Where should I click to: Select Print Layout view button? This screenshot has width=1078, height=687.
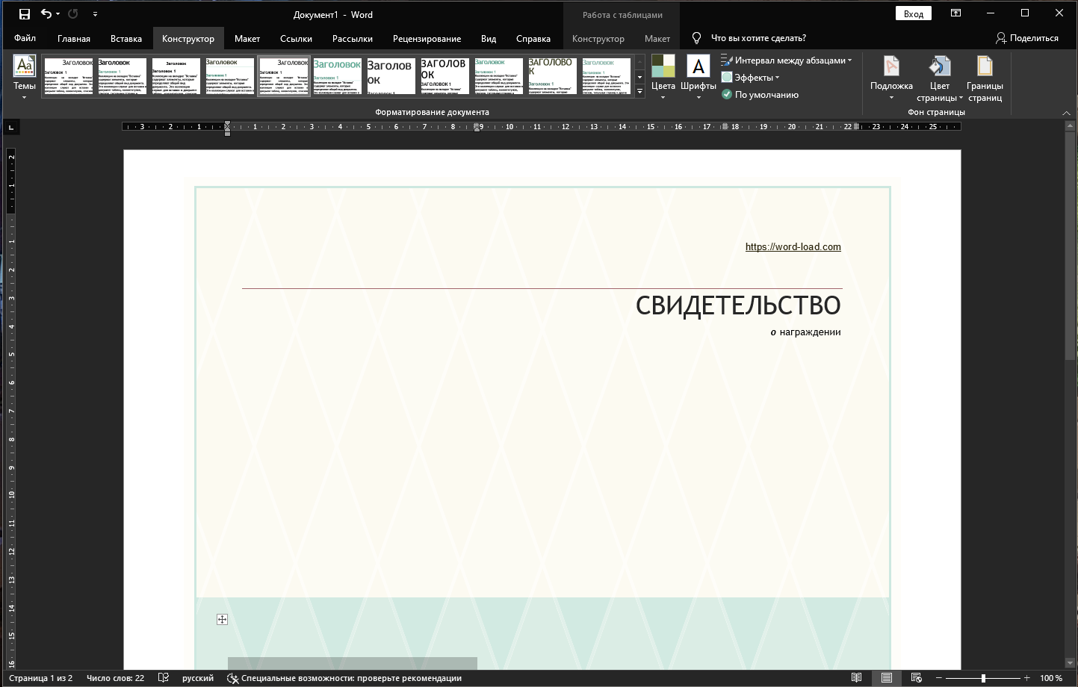click(x=886, y=678)
